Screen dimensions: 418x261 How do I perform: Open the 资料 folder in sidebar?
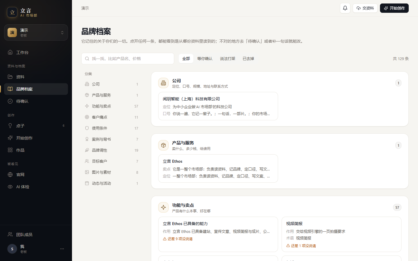pyautogui.click(x=36, y=77)
